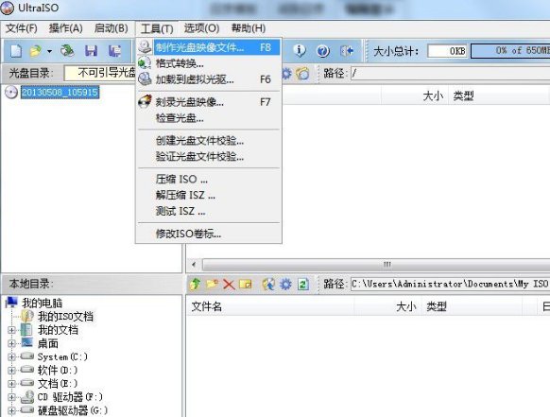This screenshot has height=417, width=550.
Task: Expand the 桌面 tree node
Action: (11, 343)
